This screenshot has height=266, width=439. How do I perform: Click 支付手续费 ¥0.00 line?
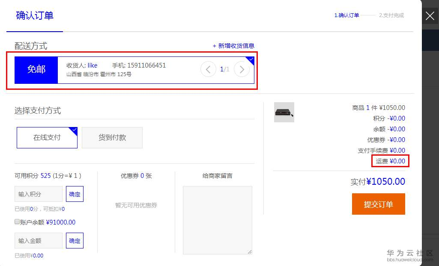click(x=381, y=151)
